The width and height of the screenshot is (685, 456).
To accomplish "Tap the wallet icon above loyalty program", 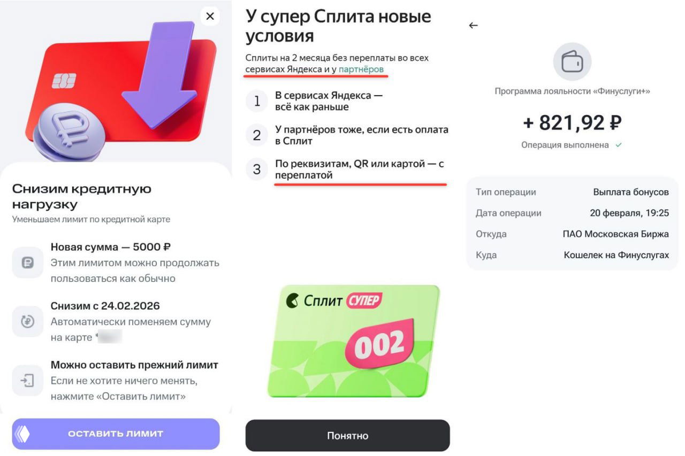I will point(572,61).
